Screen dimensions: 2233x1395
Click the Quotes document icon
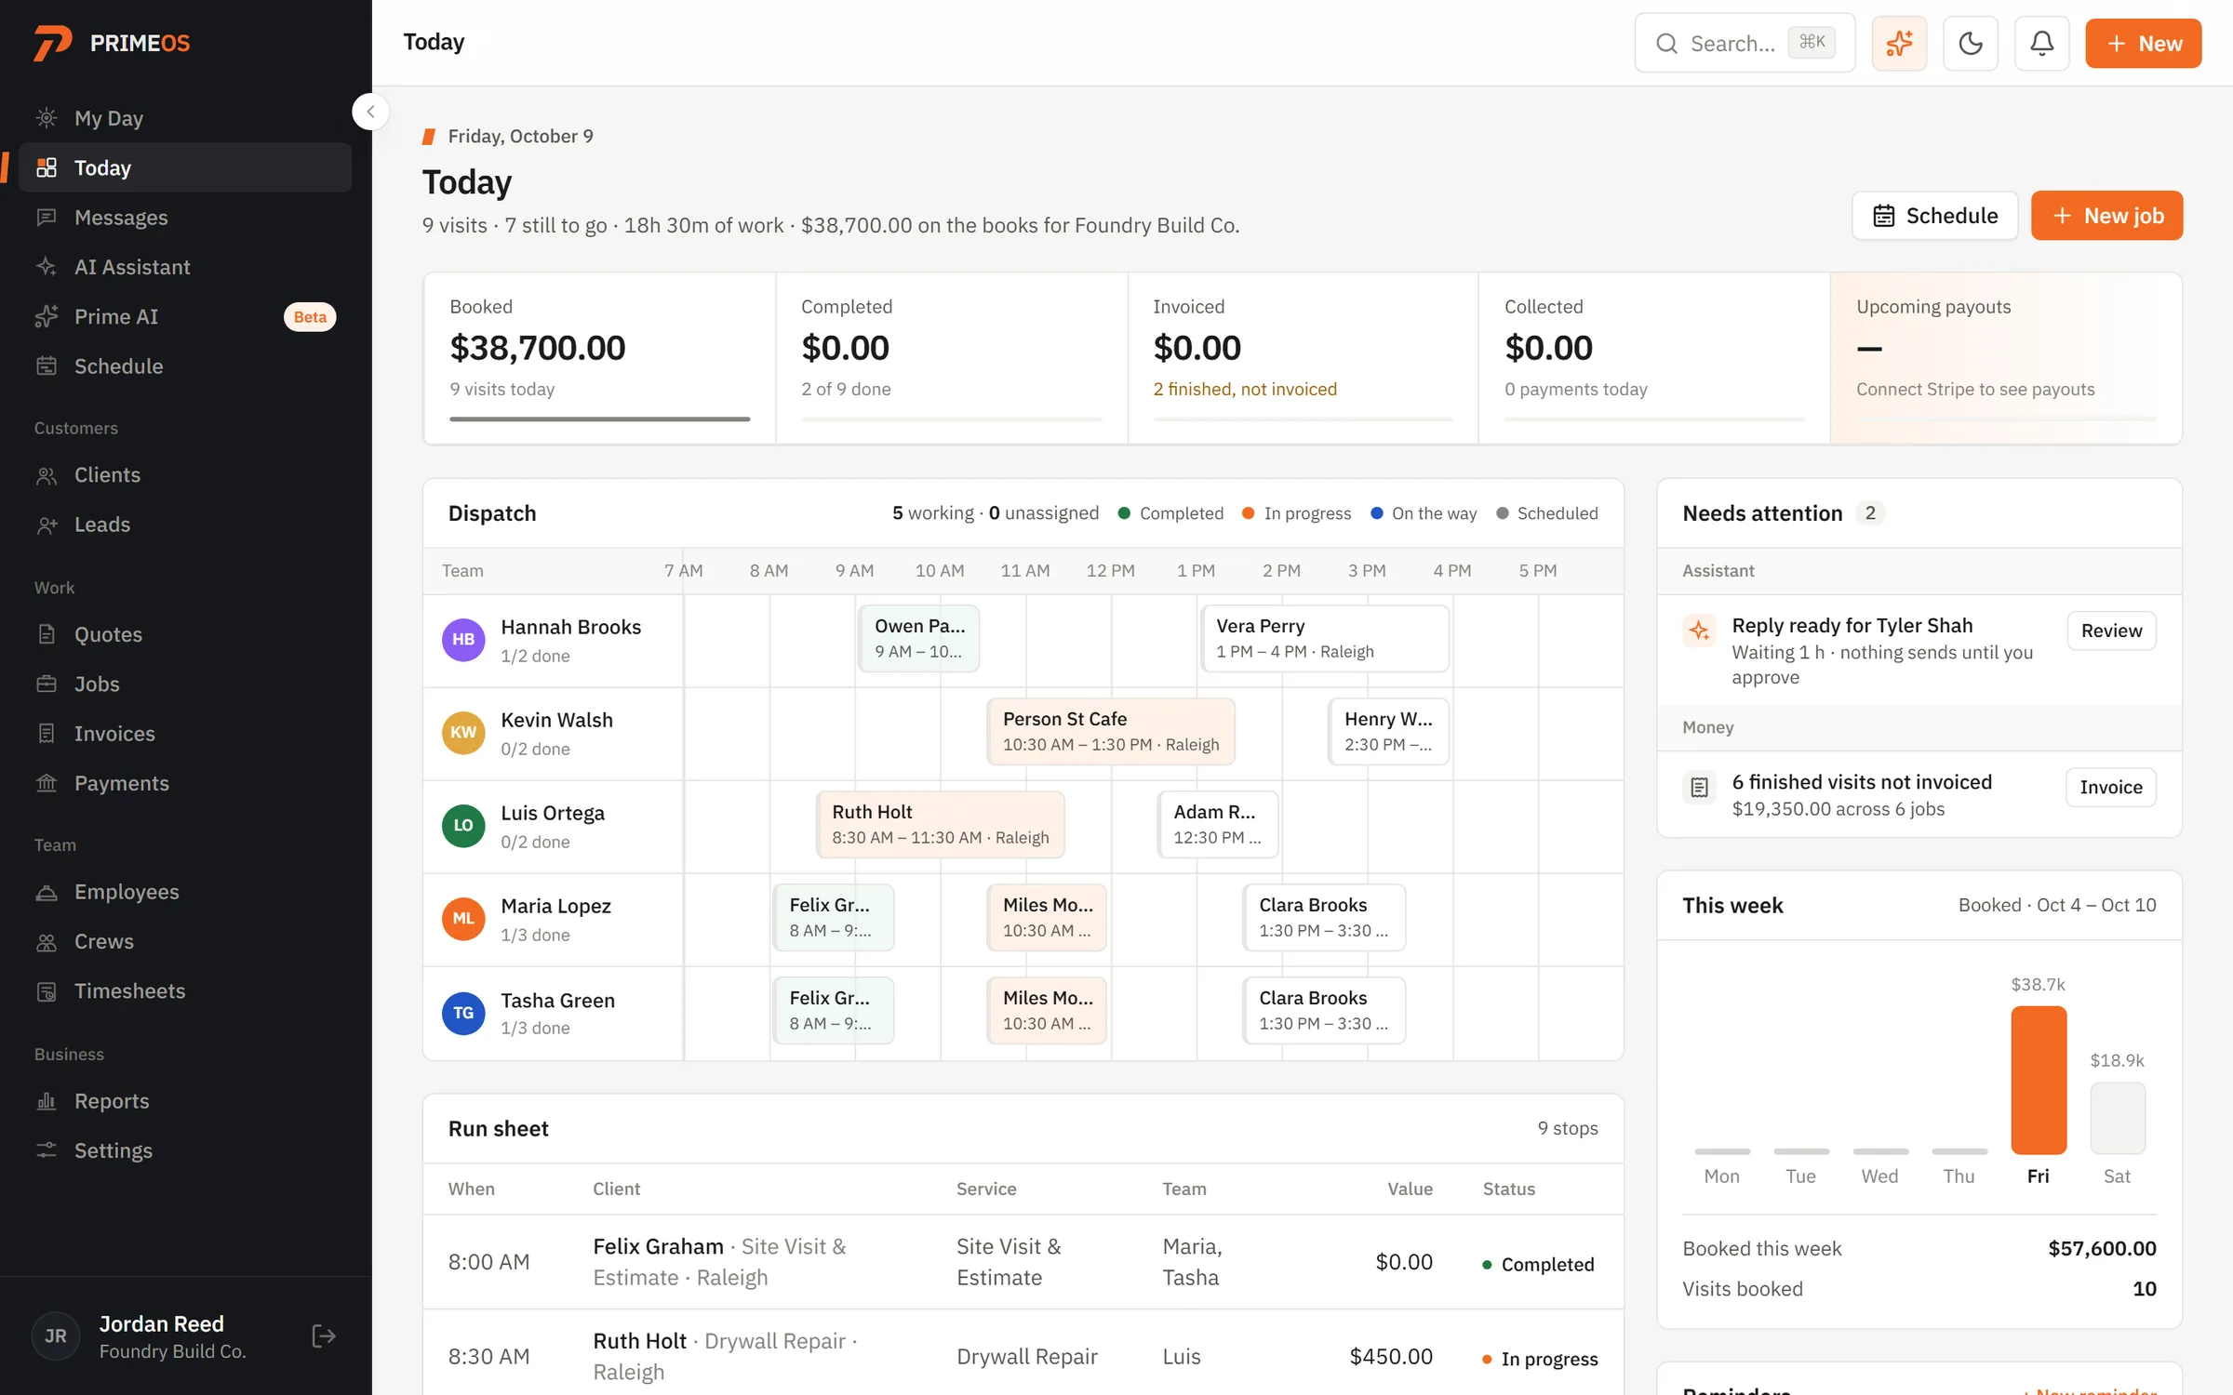pos(47,634)
